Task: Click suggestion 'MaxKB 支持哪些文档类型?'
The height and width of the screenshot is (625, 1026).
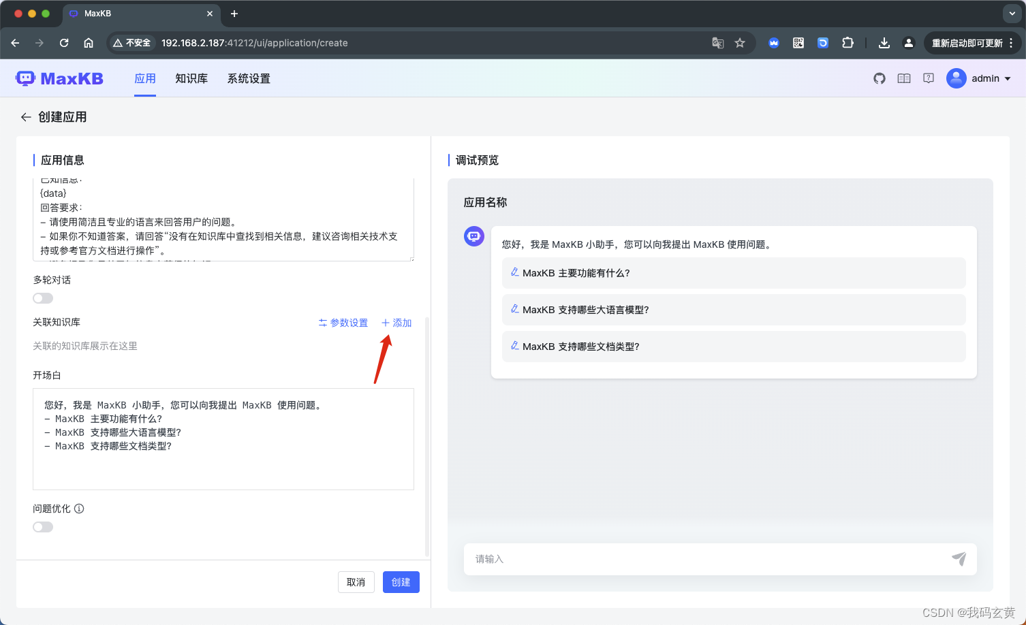Action: coord(734,347)
